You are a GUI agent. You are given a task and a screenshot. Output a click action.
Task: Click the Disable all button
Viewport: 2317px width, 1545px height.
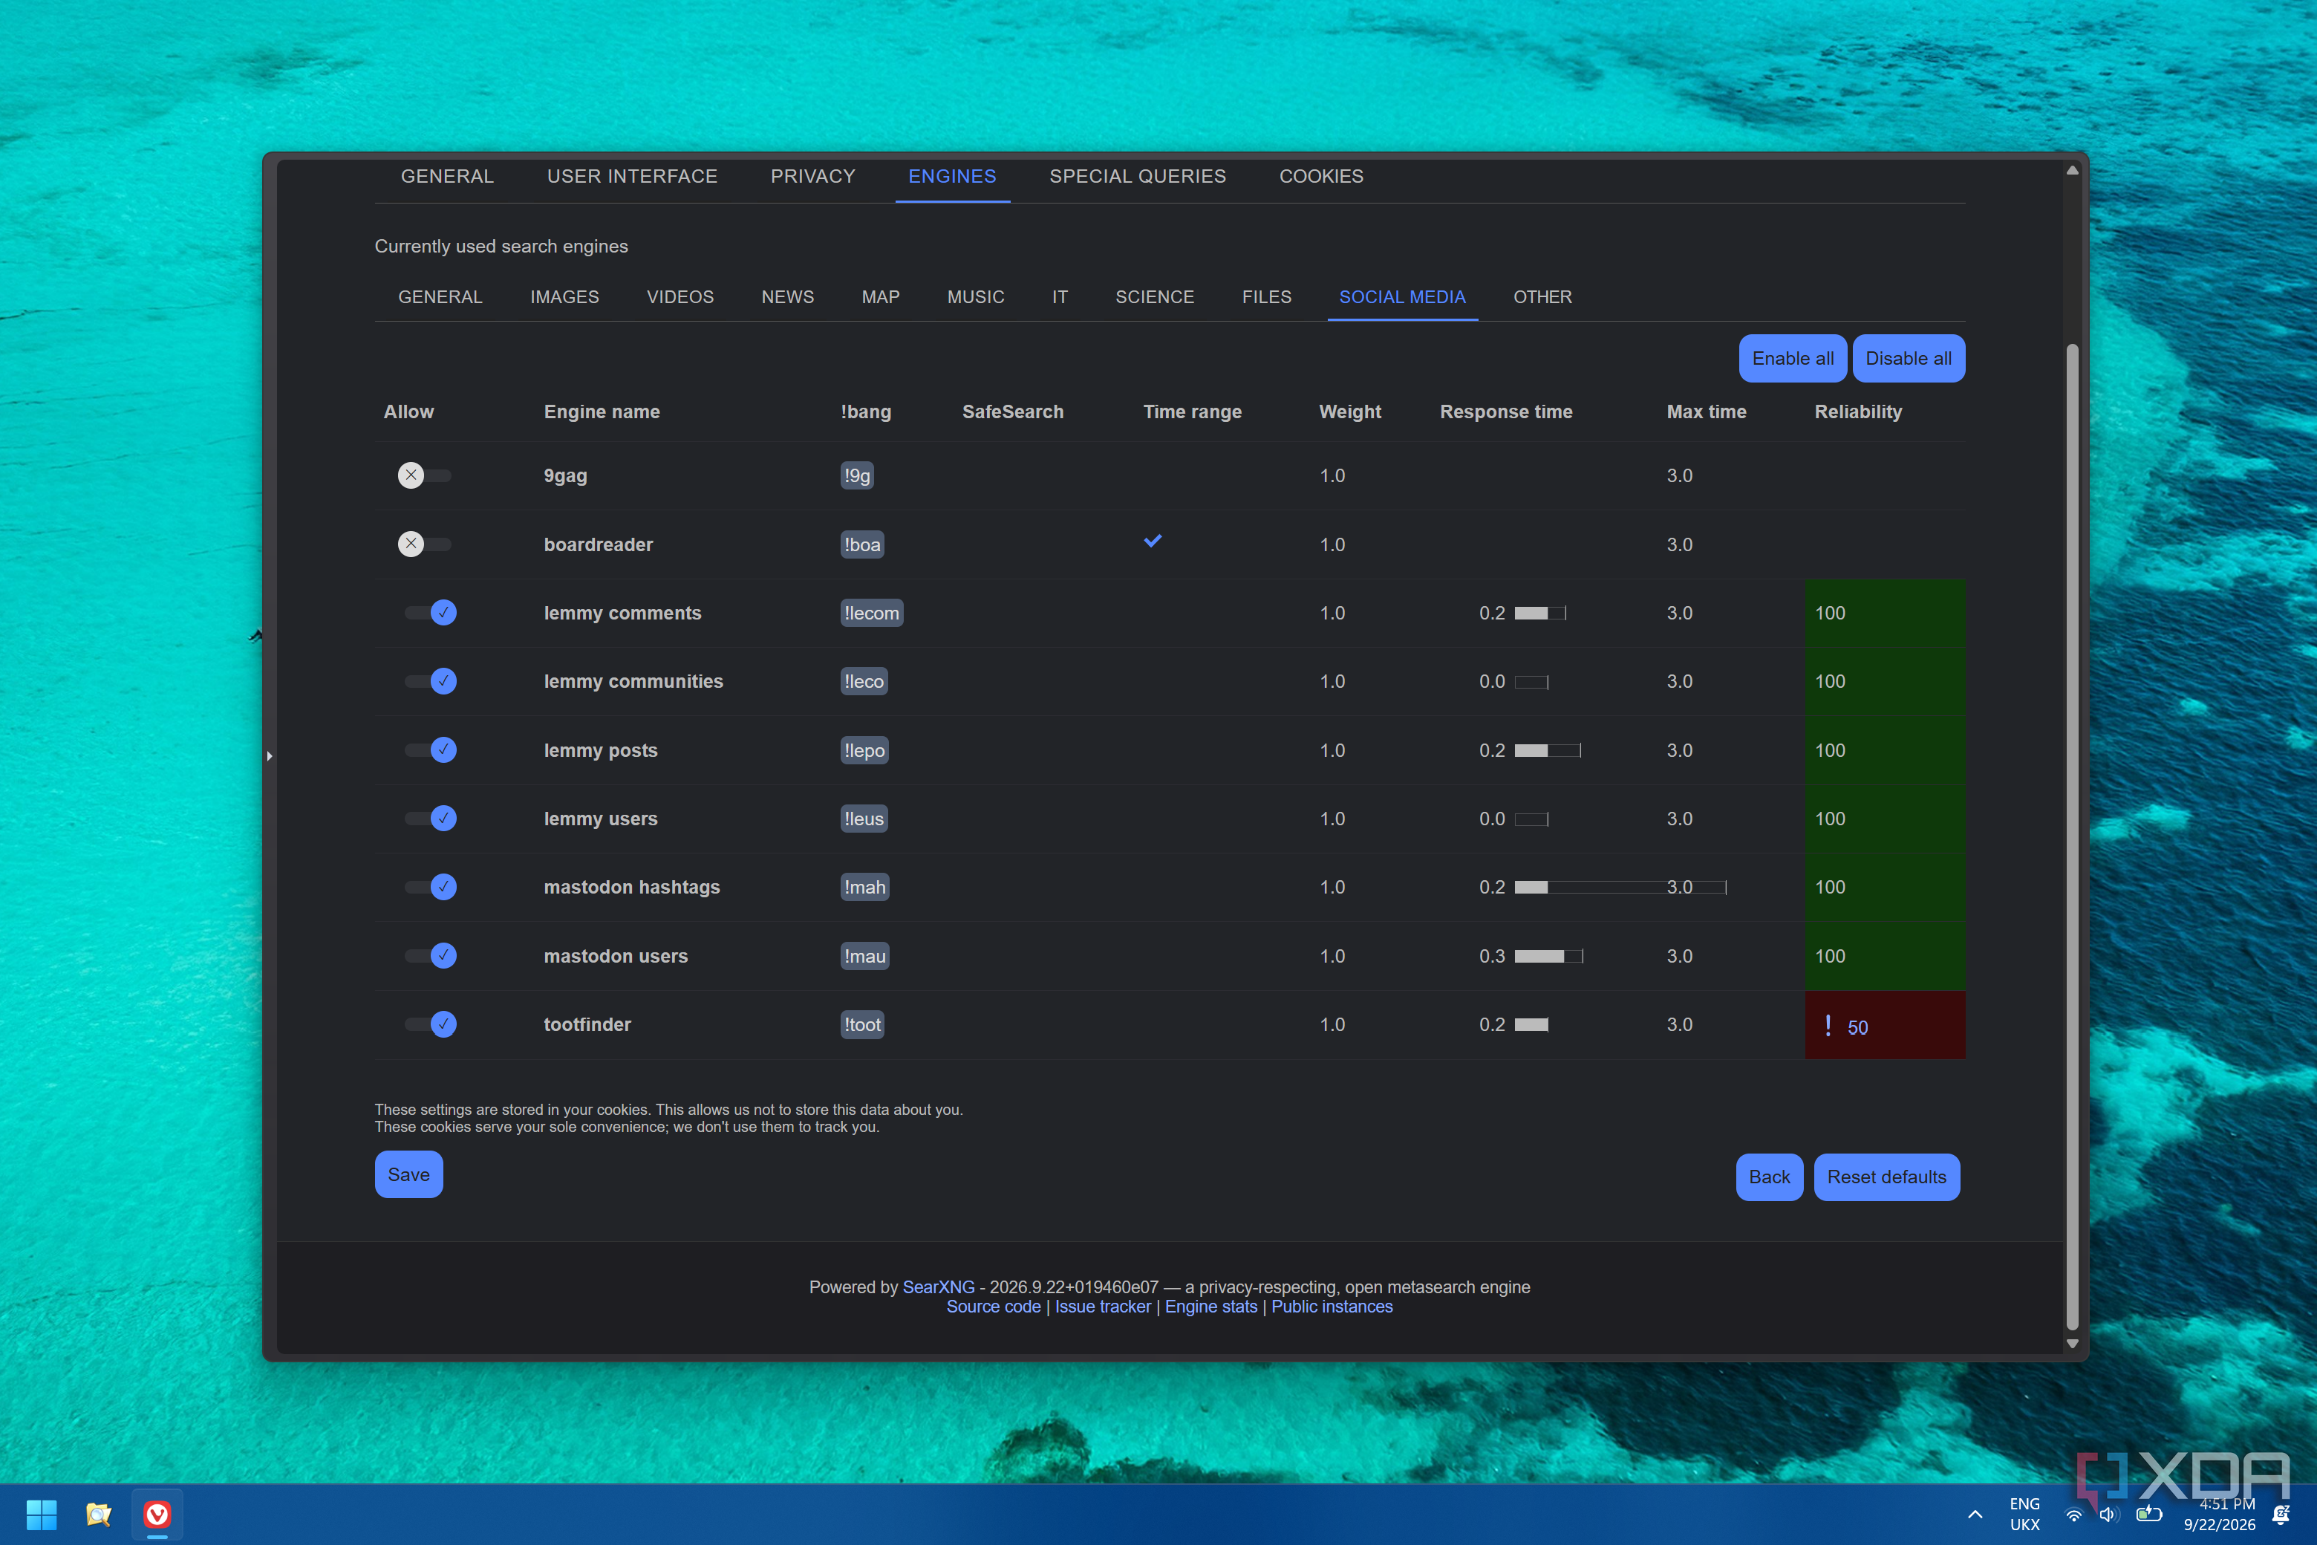pyautogui.click(x=1908, y=359)
